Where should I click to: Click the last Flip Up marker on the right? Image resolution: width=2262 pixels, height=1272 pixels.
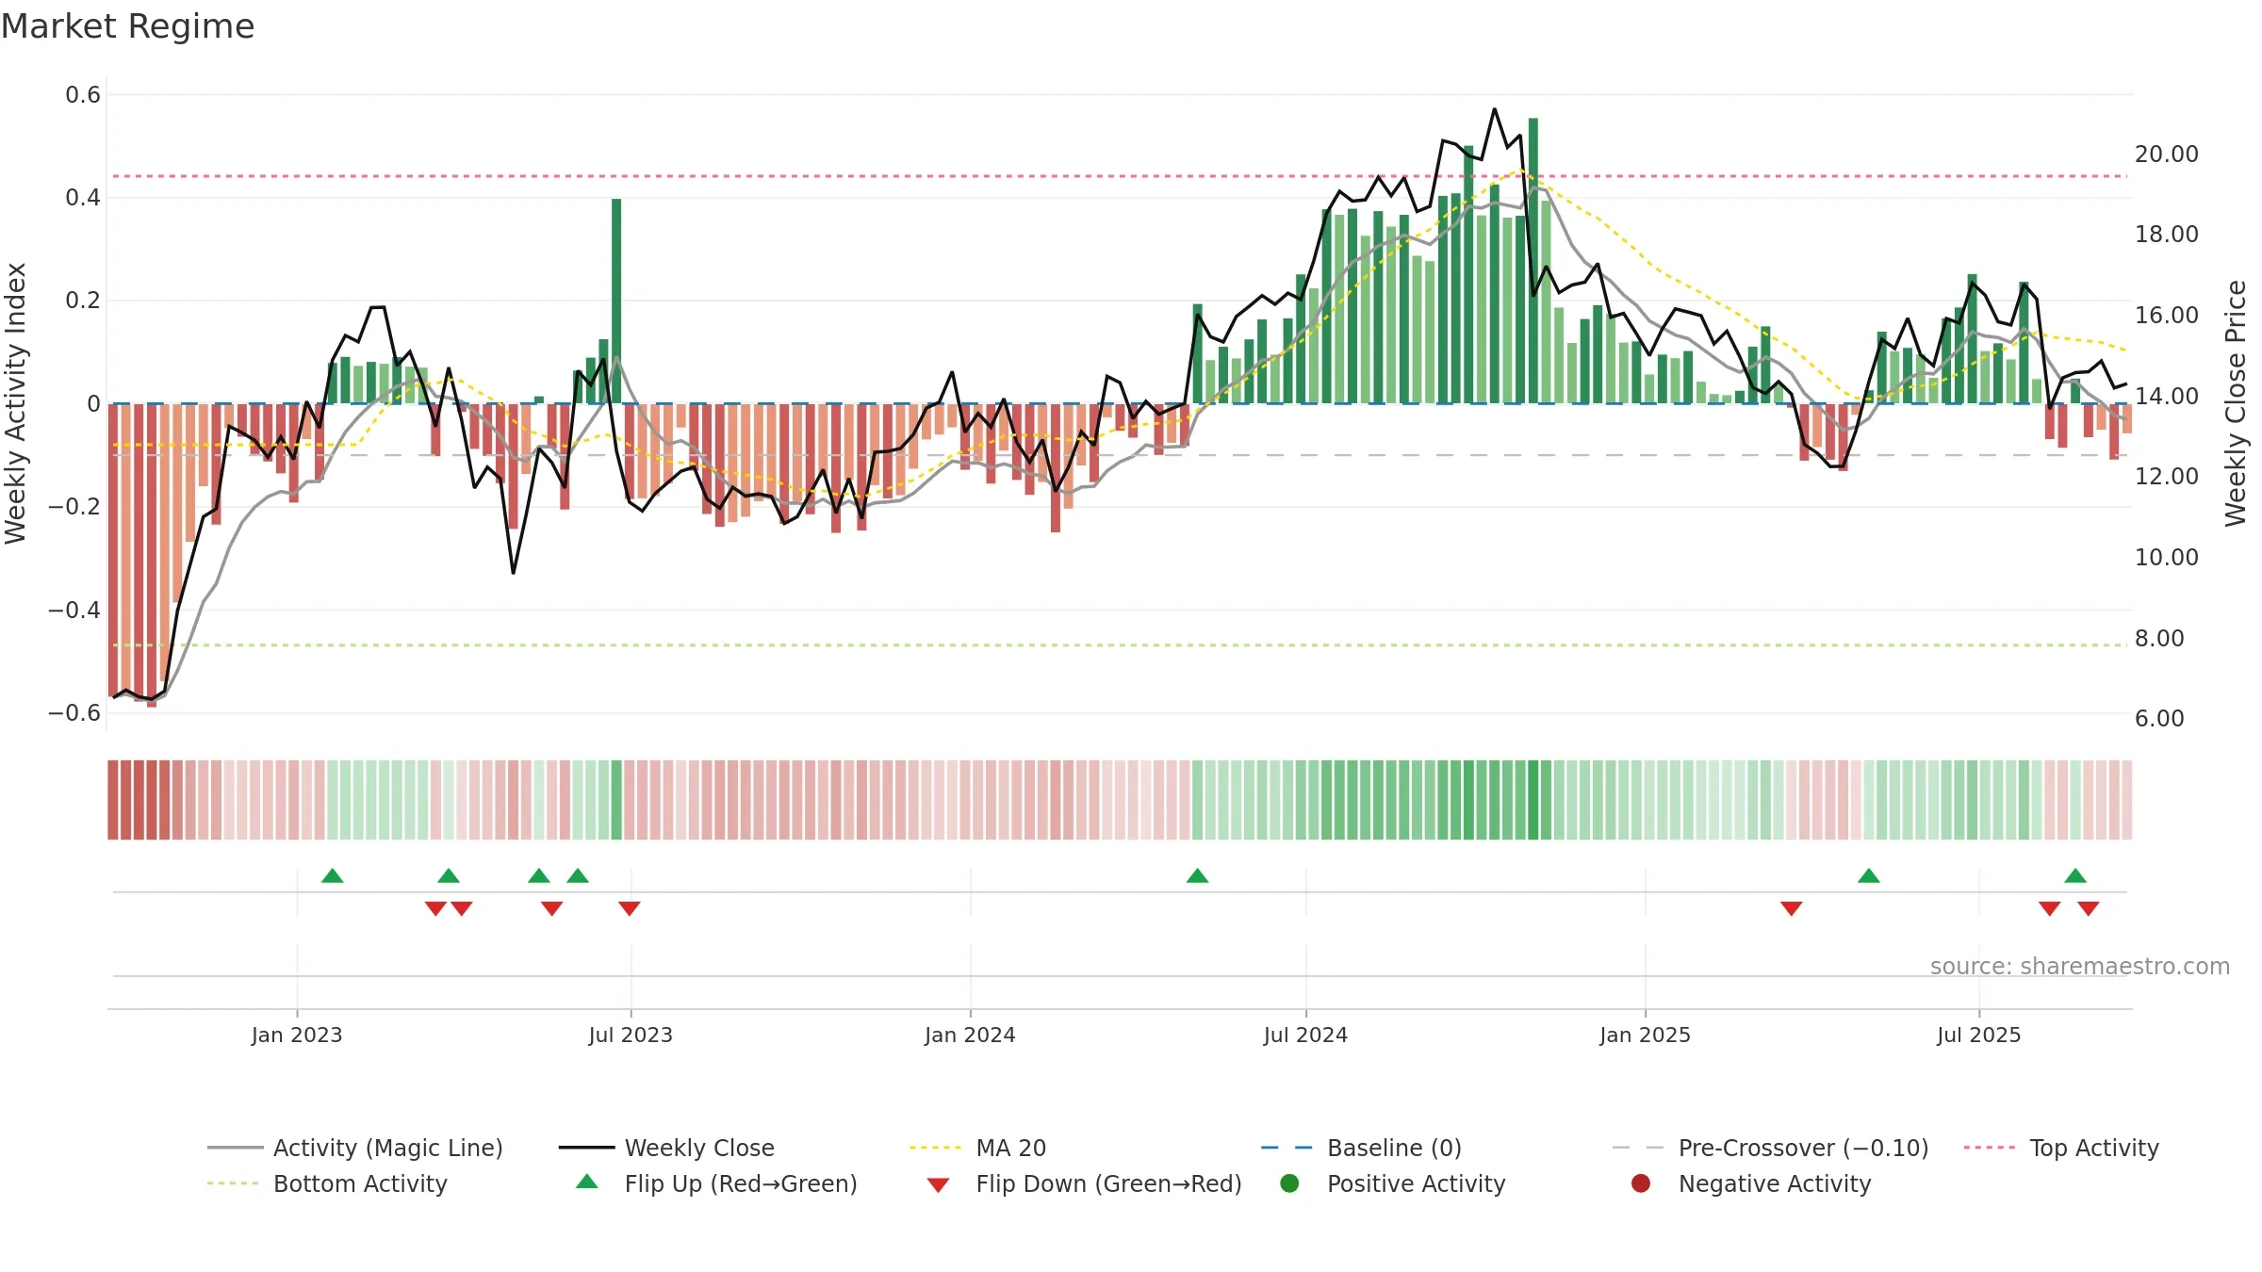(x=2075, y=876)
